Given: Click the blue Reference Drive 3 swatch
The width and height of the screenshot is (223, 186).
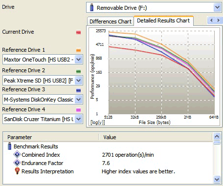Looking at the screenshot, I should tap(78, 90).
